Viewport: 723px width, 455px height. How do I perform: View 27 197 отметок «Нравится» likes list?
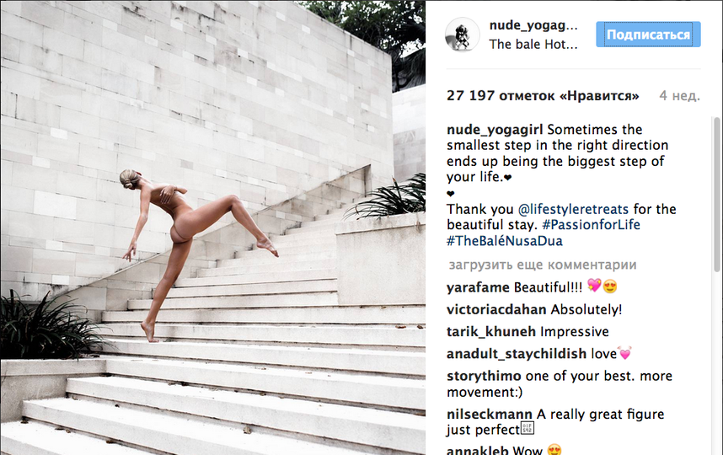[x=543, y=95]
